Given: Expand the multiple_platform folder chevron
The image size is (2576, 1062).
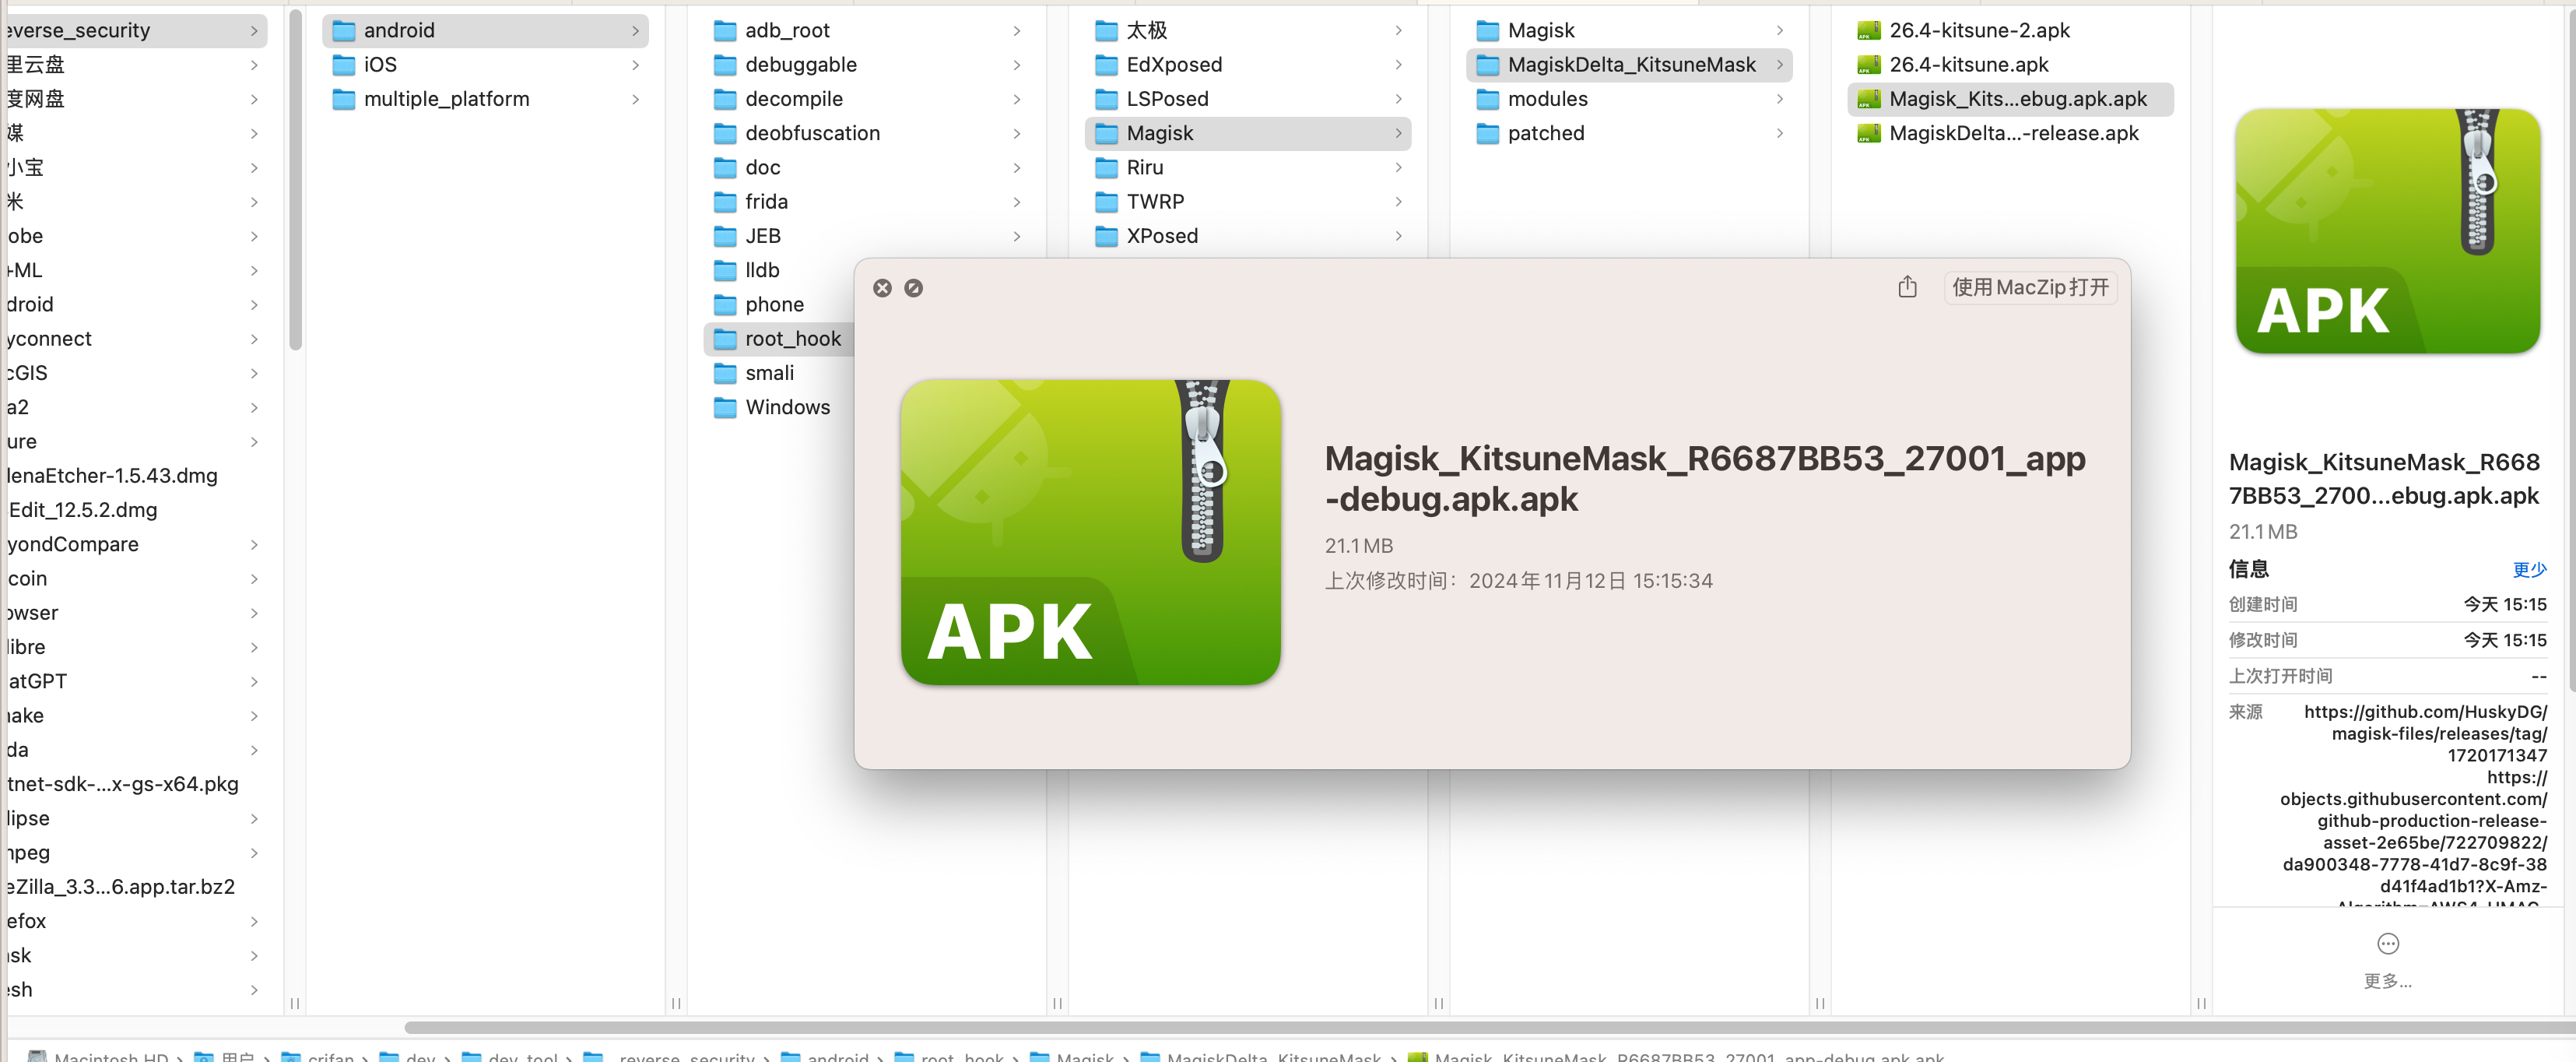Looking at the screenshot, I should tap(635, 99).
